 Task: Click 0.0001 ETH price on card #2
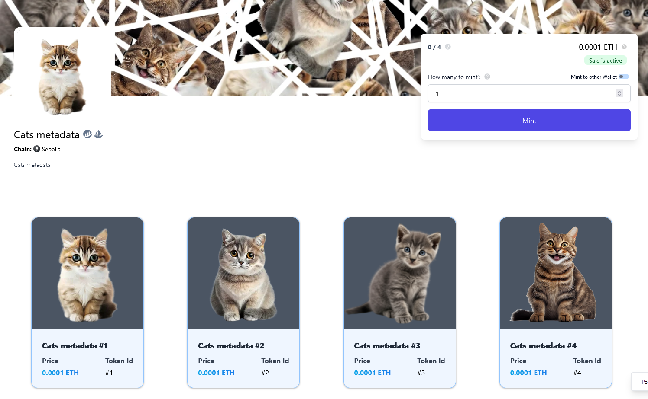click(216, 373)
